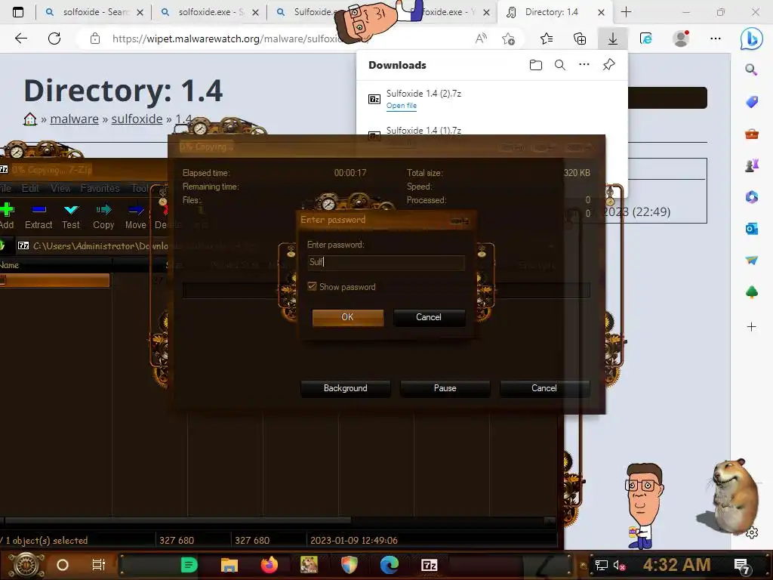
Task: Switch to the solfoxide.exe search tab
Action: (x=211, y=12)
